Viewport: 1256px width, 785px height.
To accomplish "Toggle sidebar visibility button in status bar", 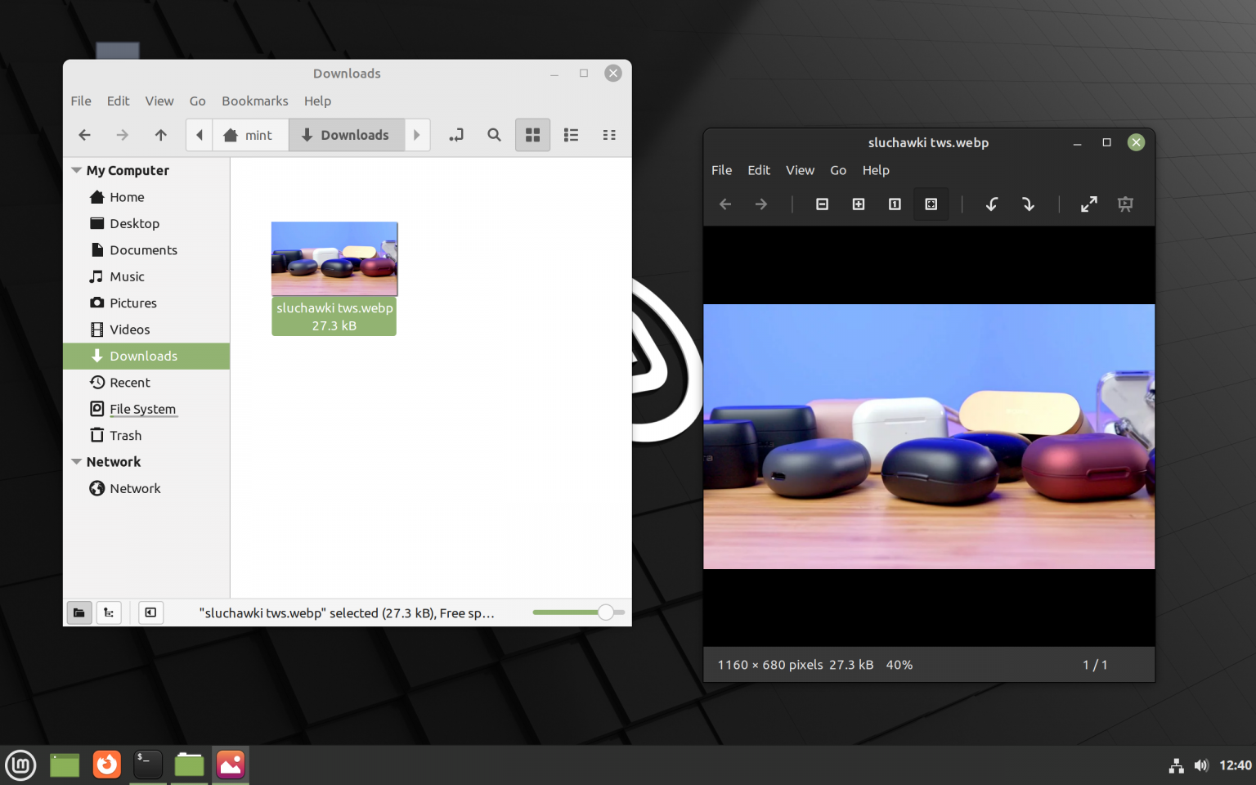I will [x=150, y=612].
